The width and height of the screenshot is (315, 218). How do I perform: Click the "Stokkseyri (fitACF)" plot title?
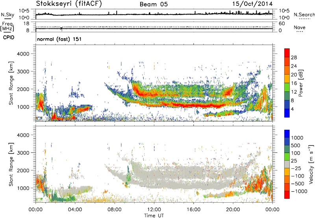(69, 4)
